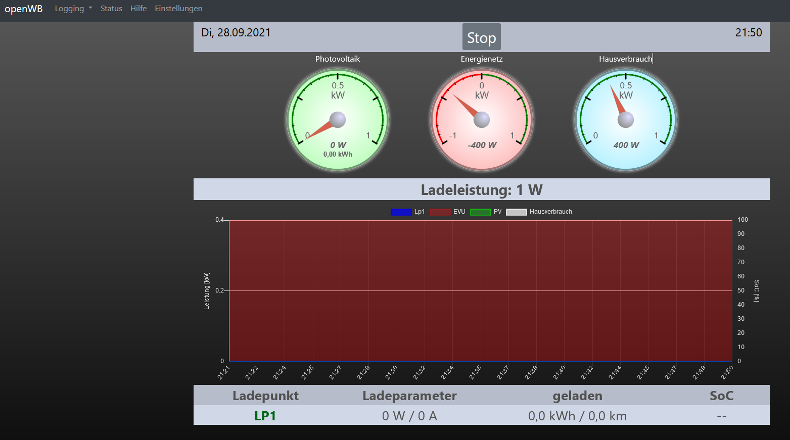Click the Energienetz gauge dial
Screen dimensions: 790x440
tap(482, 120)
